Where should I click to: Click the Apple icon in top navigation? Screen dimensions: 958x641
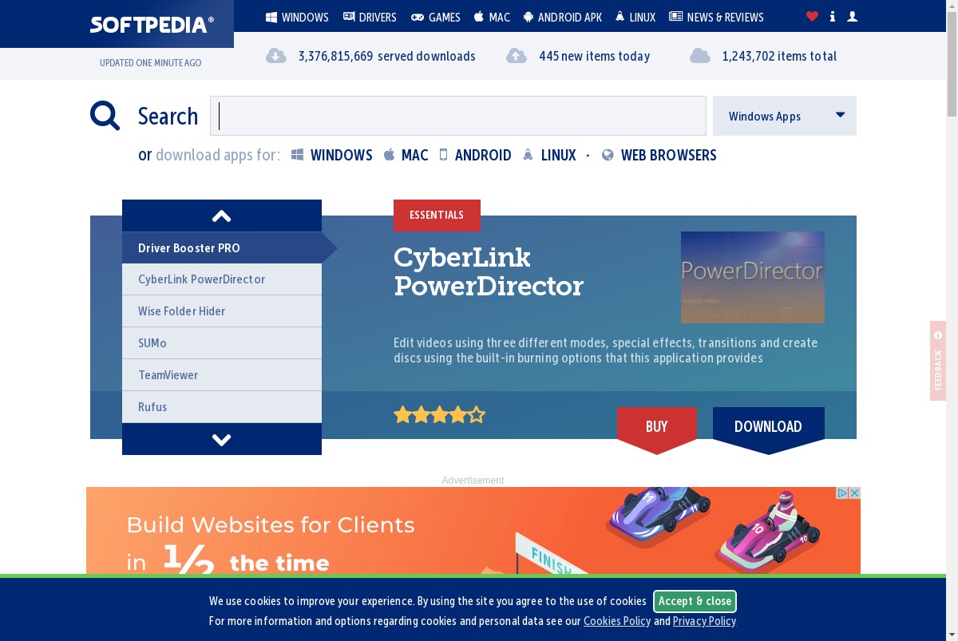(x=479, y=16)
